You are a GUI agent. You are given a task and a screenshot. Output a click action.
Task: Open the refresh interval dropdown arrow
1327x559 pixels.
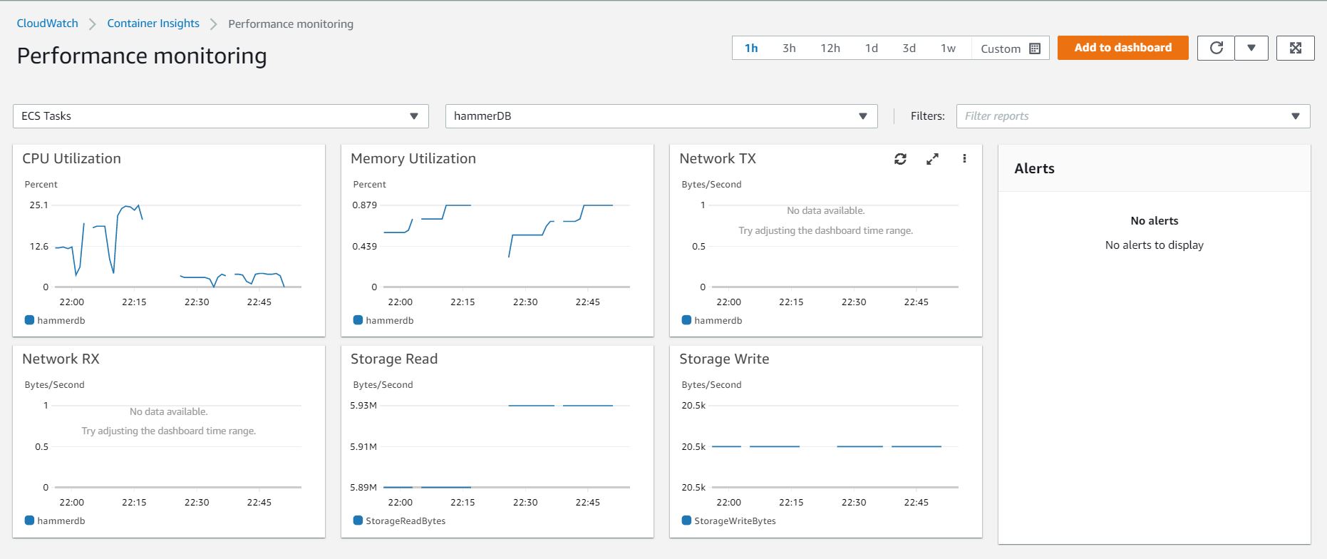[x=1251, y=48]
